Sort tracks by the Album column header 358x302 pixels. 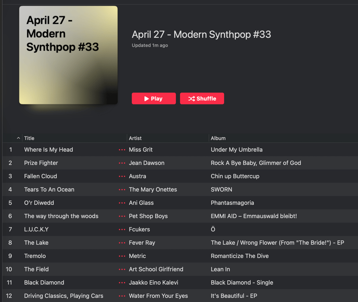(218, 138)
